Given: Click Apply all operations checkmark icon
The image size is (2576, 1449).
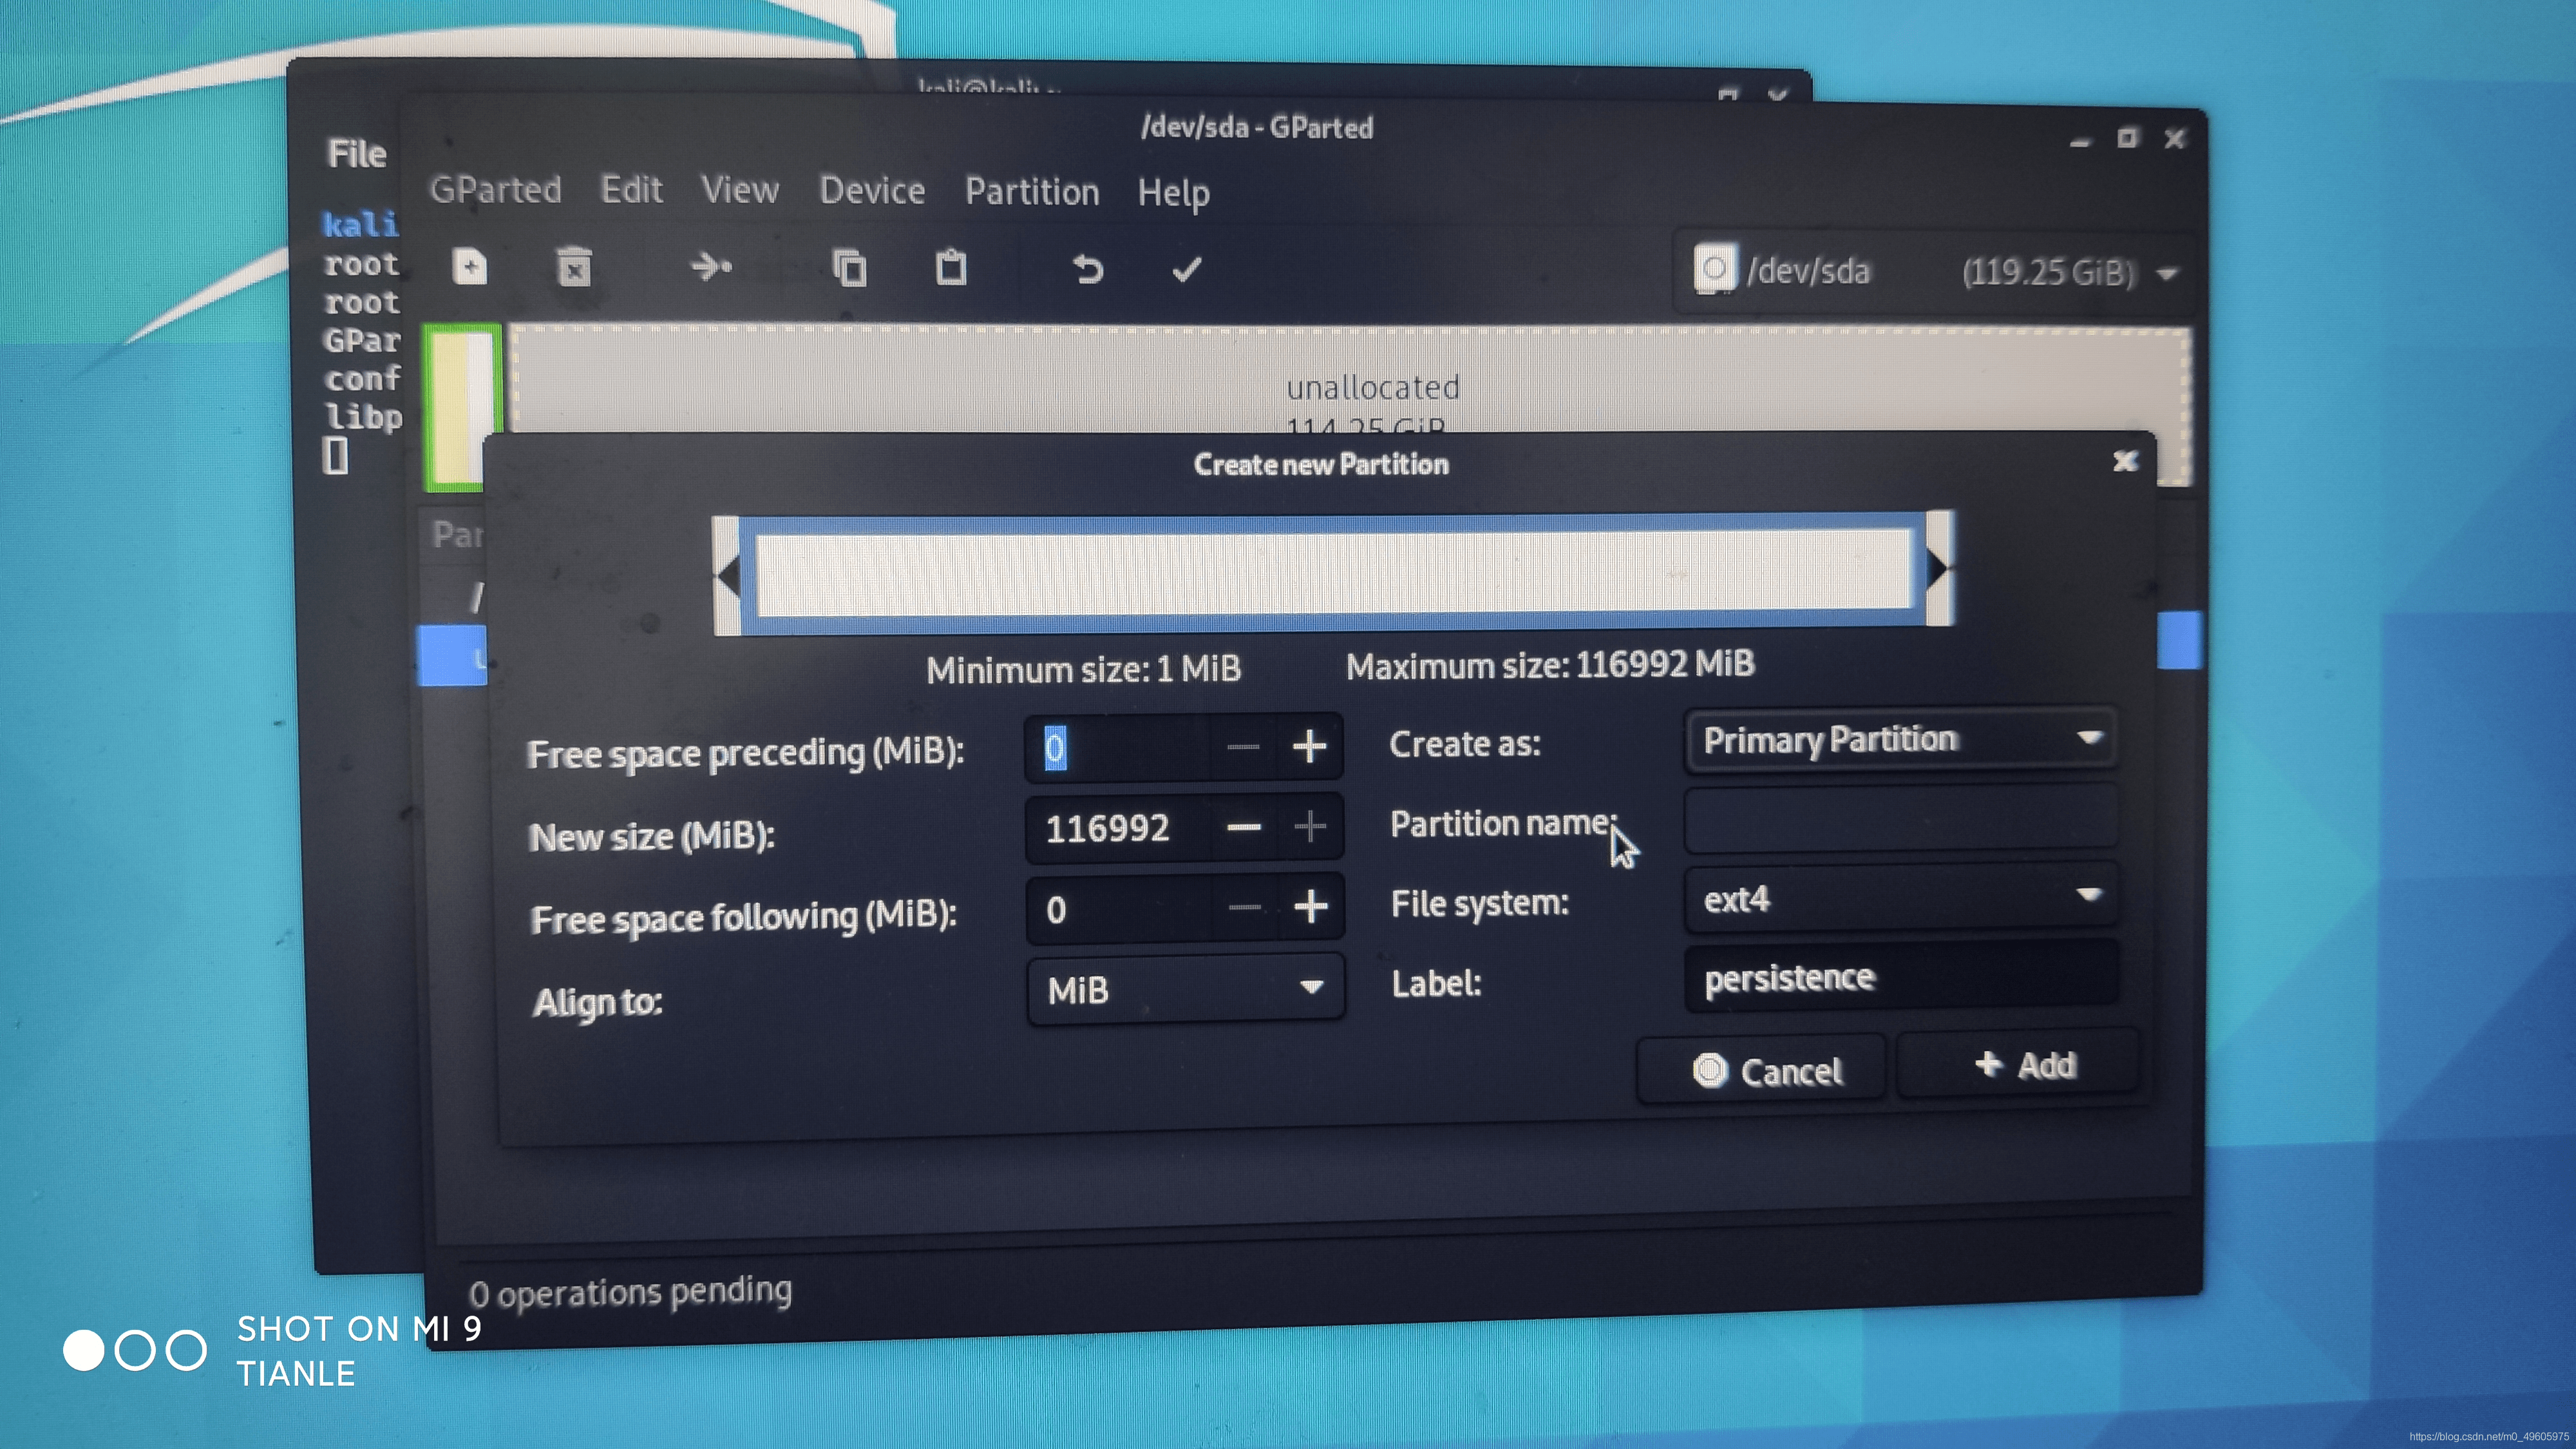Looking at the screenshot, I should click(1186, 269).
